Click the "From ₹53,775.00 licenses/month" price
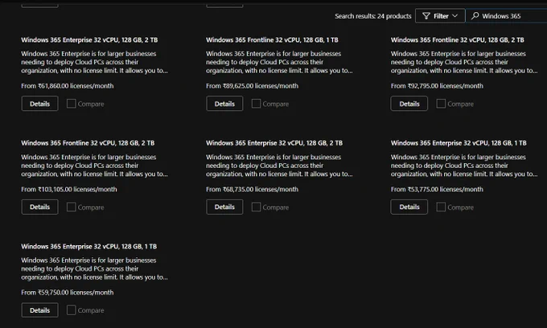547x328 pixels. point(437,189)
